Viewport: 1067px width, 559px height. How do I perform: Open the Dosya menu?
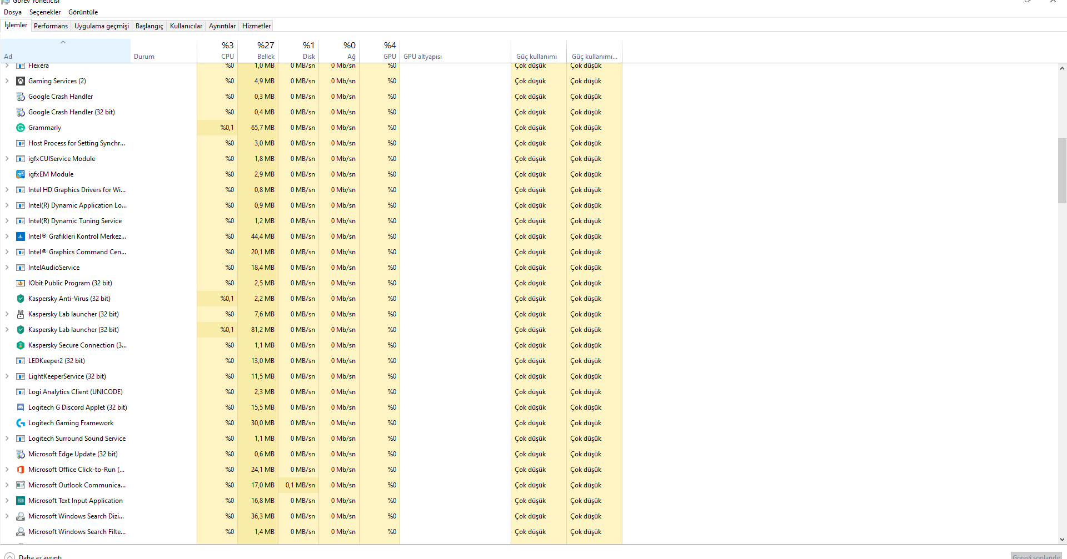click(x=13, y=12)
